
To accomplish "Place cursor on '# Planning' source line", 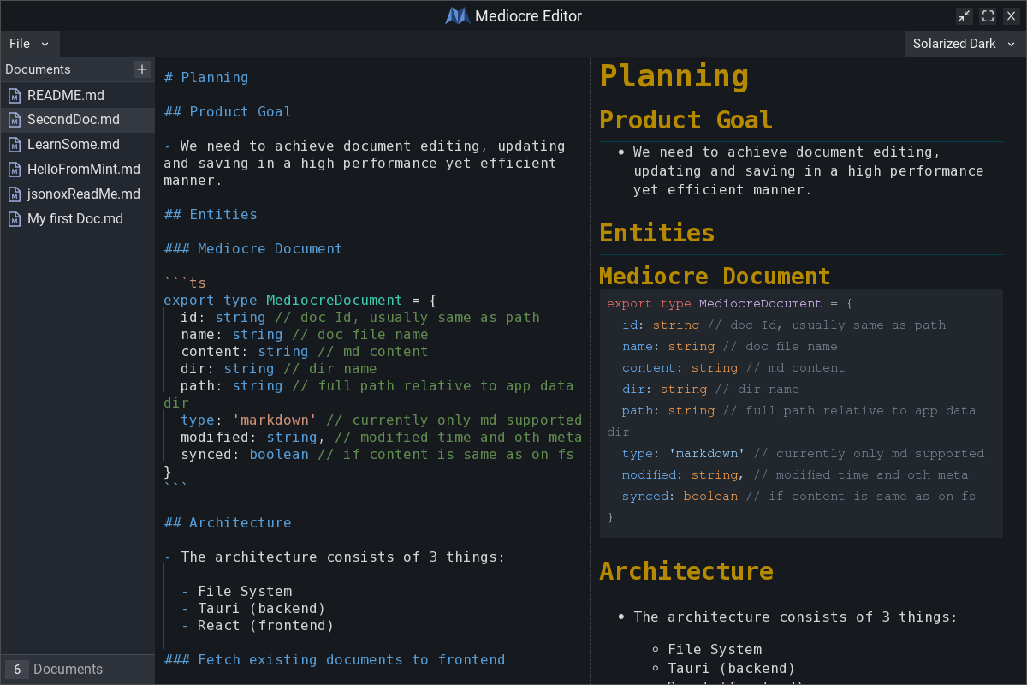I will 206,77.
